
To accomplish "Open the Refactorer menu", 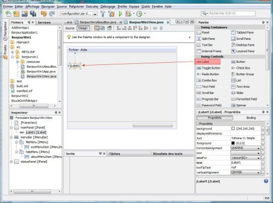I will point(76,7).
